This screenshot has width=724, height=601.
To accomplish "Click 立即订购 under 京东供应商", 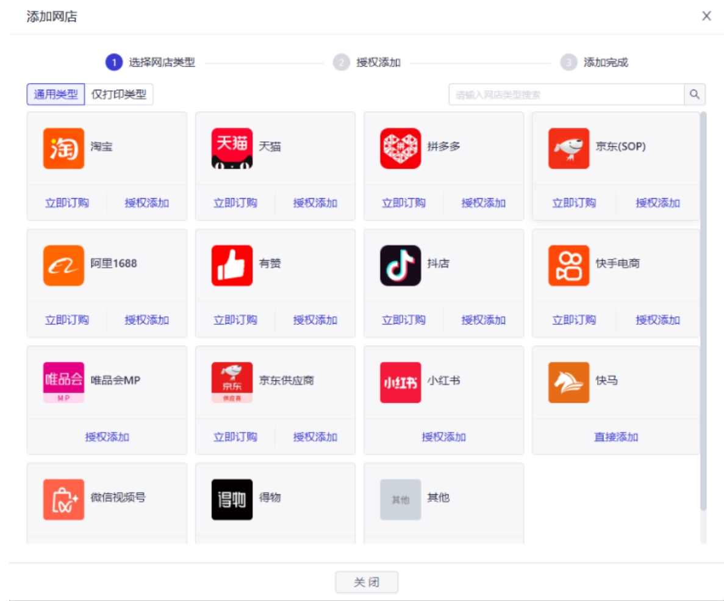I will pyautogui.click(x=235, y=436).
